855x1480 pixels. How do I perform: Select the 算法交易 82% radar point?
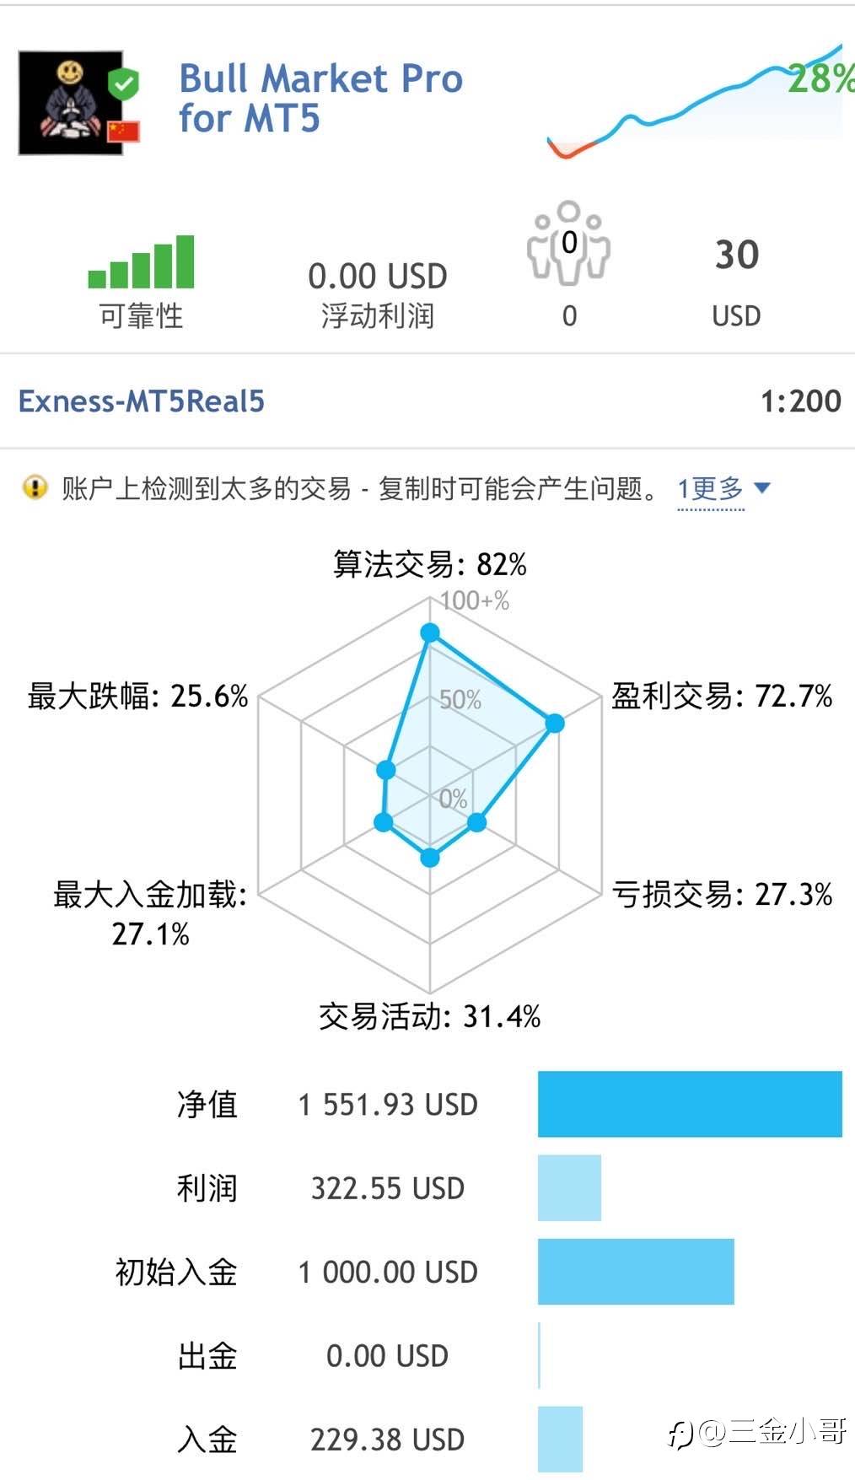tap(430, 633)
